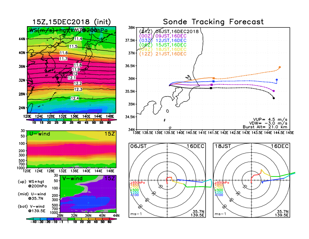Screen dimensions: 309x239
Task: Select the purple square burst marker on the track
Action: click(211, 85)
